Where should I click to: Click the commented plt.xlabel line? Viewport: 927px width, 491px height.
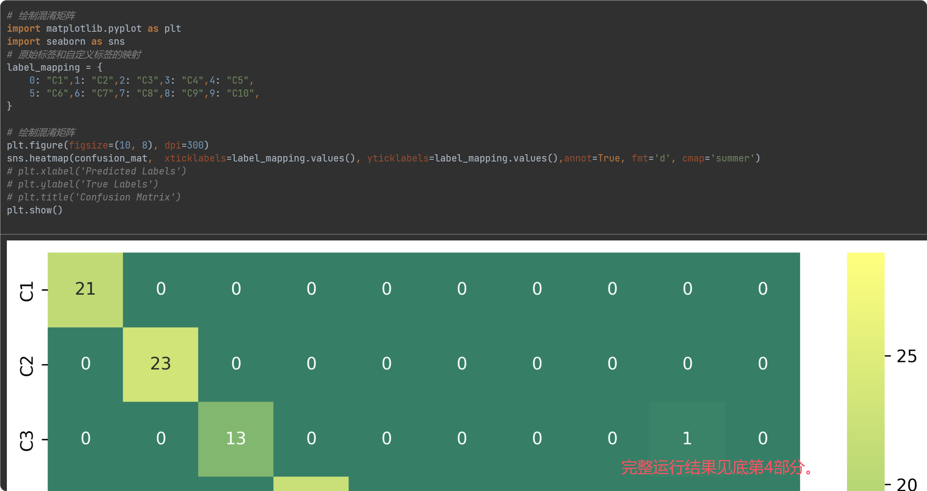tap(96, 171)
